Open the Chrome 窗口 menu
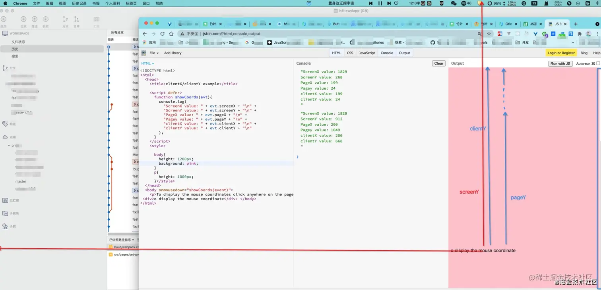 tap(146, 3)
